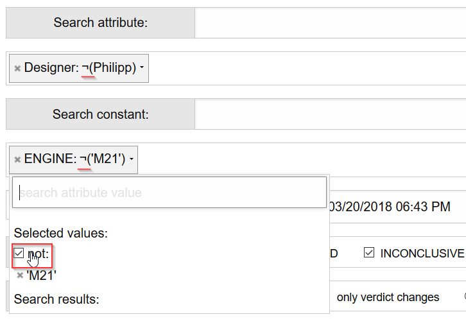Screen dimensions: 466x321
Task: Remove the ENGINE filter tag
Action: tap(17, 159)
